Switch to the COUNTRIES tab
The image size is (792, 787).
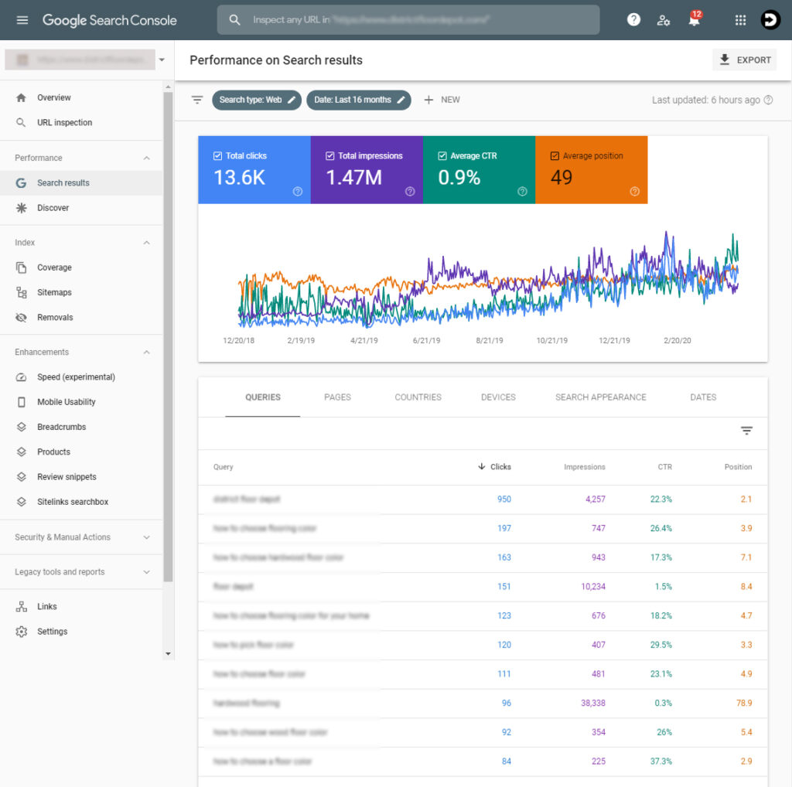(418, 397)
